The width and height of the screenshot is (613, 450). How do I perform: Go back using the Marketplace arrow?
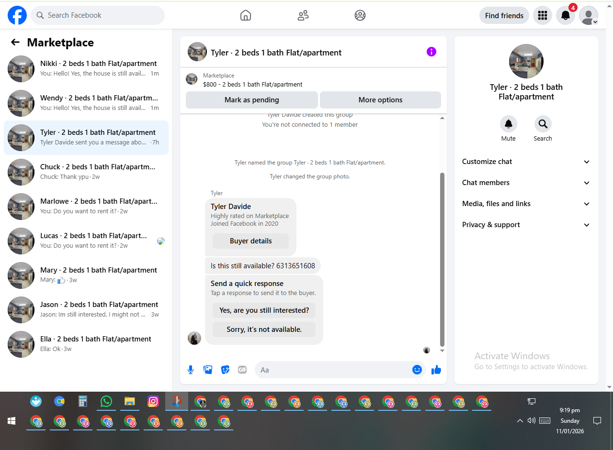coord(15,42)
